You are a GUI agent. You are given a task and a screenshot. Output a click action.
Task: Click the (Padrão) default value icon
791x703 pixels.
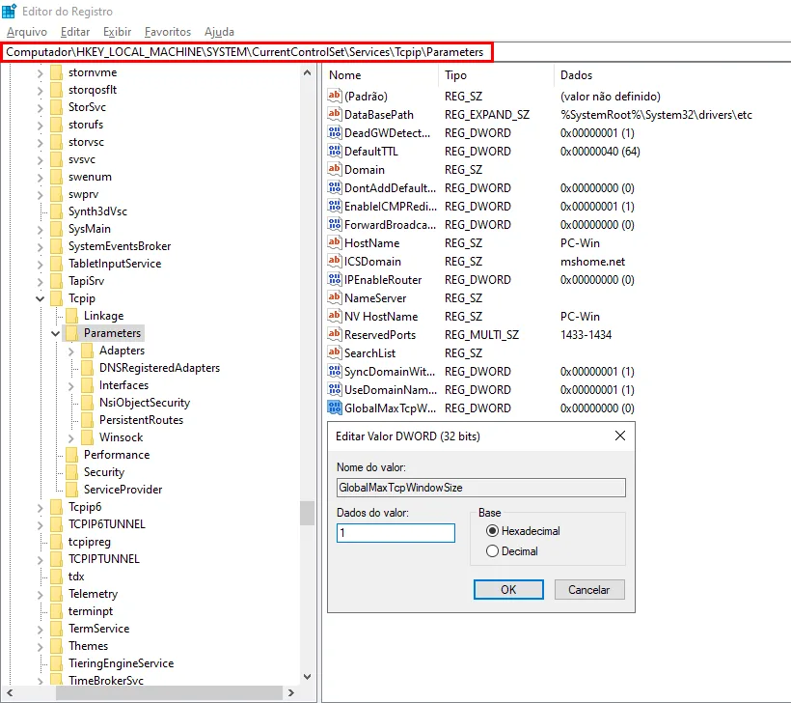tap(334, 96)
